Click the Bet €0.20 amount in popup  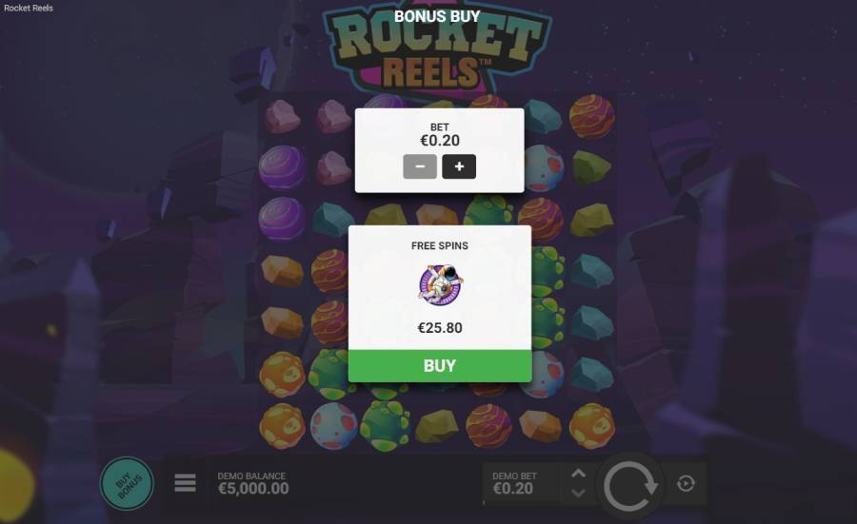439,141
